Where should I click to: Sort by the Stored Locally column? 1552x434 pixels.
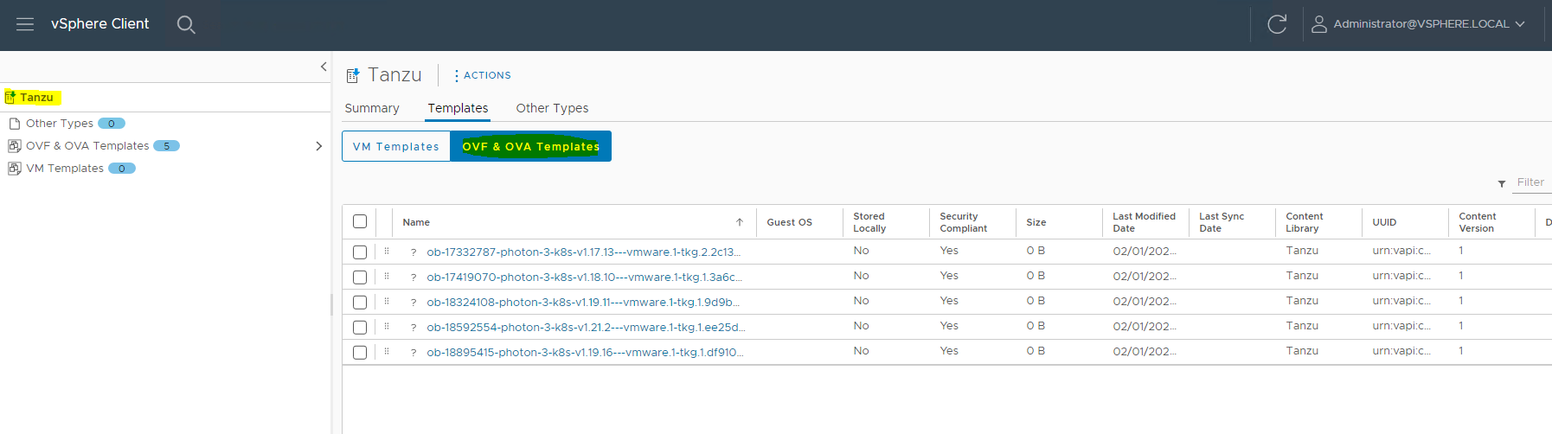[869, 222]
